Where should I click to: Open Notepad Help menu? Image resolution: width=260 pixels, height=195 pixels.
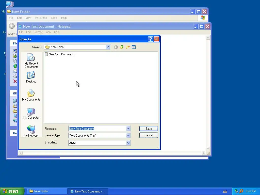tap(57, 32)
